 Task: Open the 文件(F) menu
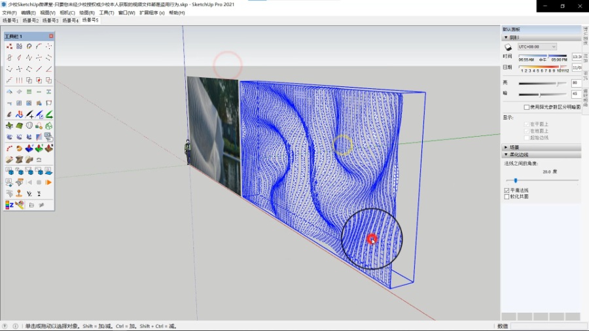pos(9,13)
